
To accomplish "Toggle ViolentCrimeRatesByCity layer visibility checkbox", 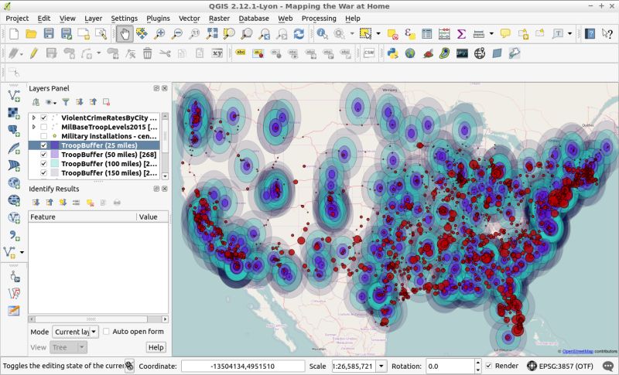I will point(44,118).
